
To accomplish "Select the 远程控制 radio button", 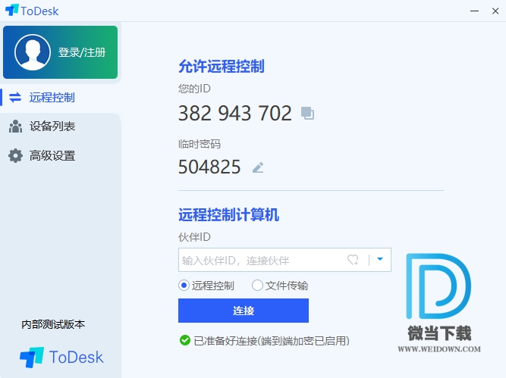I will point(184,285).
